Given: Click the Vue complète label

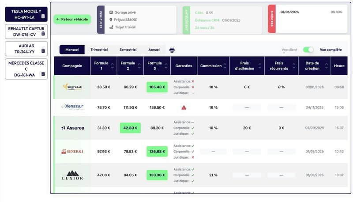Looking at the screenshot, I should pyautogui.click(x=330, y=50).
